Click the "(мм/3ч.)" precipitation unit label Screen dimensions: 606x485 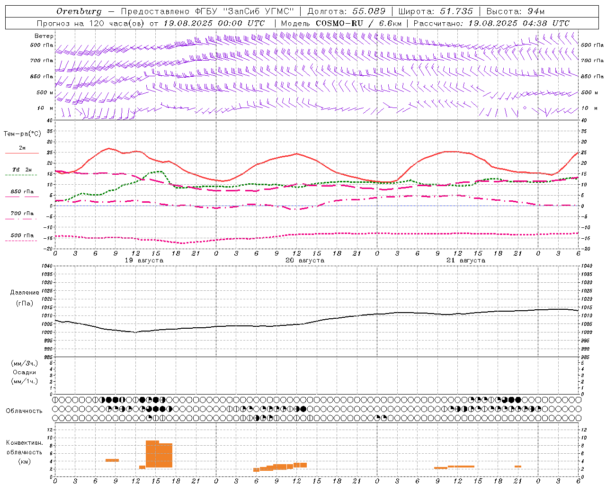click(25, 363)
